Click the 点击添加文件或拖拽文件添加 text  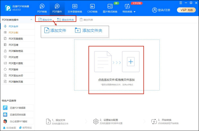tap(116, 80)
